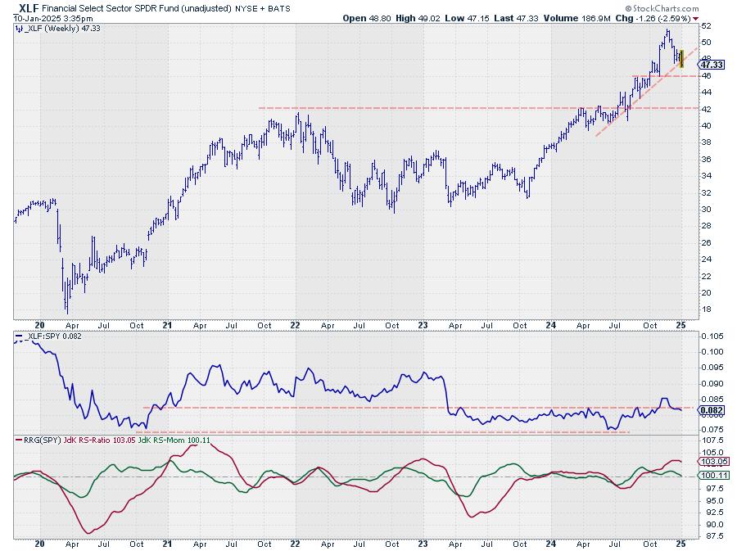Image resolution: width=737 pixels, height=551 pixels.
Task: Click the 0.105 label on the ratio axis
Action: (712, 336)
